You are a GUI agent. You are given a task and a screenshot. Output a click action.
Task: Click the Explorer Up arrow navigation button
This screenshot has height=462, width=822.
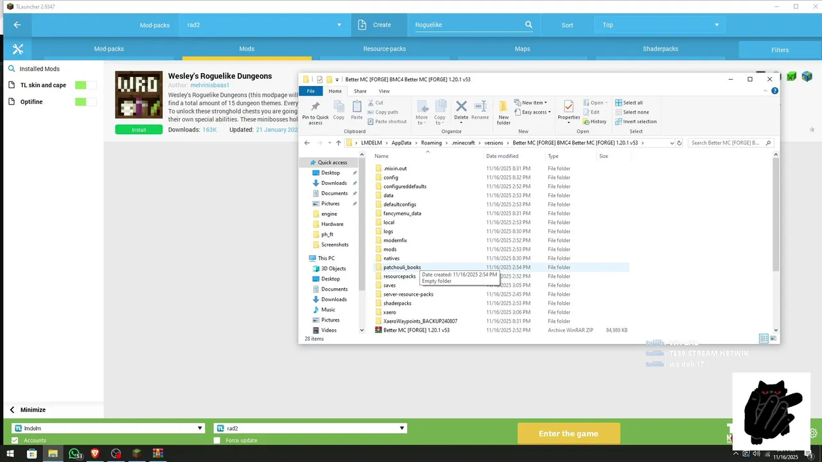point(338,143)
